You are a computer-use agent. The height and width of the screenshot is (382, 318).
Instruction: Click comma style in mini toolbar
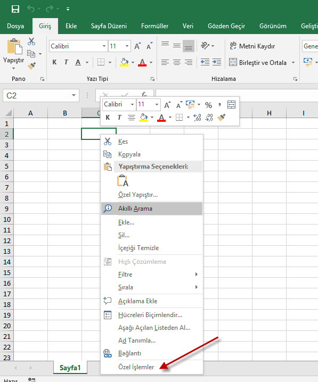click(219, 105)
